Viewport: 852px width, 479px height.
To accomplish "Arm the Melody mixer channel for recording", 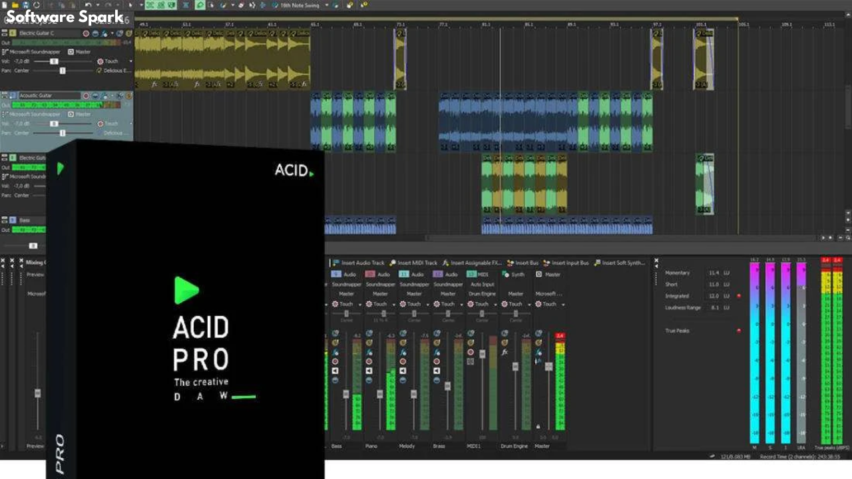I will point(403,361).
